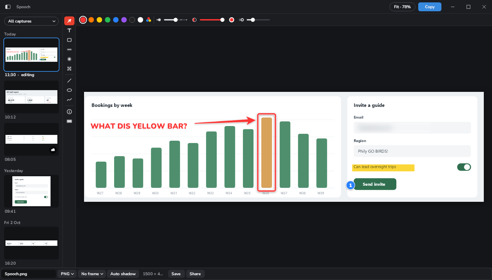Open the 09:41 Invite a guide capture
The height and width of the screenshot is (280, 492).
coord(31,191)
